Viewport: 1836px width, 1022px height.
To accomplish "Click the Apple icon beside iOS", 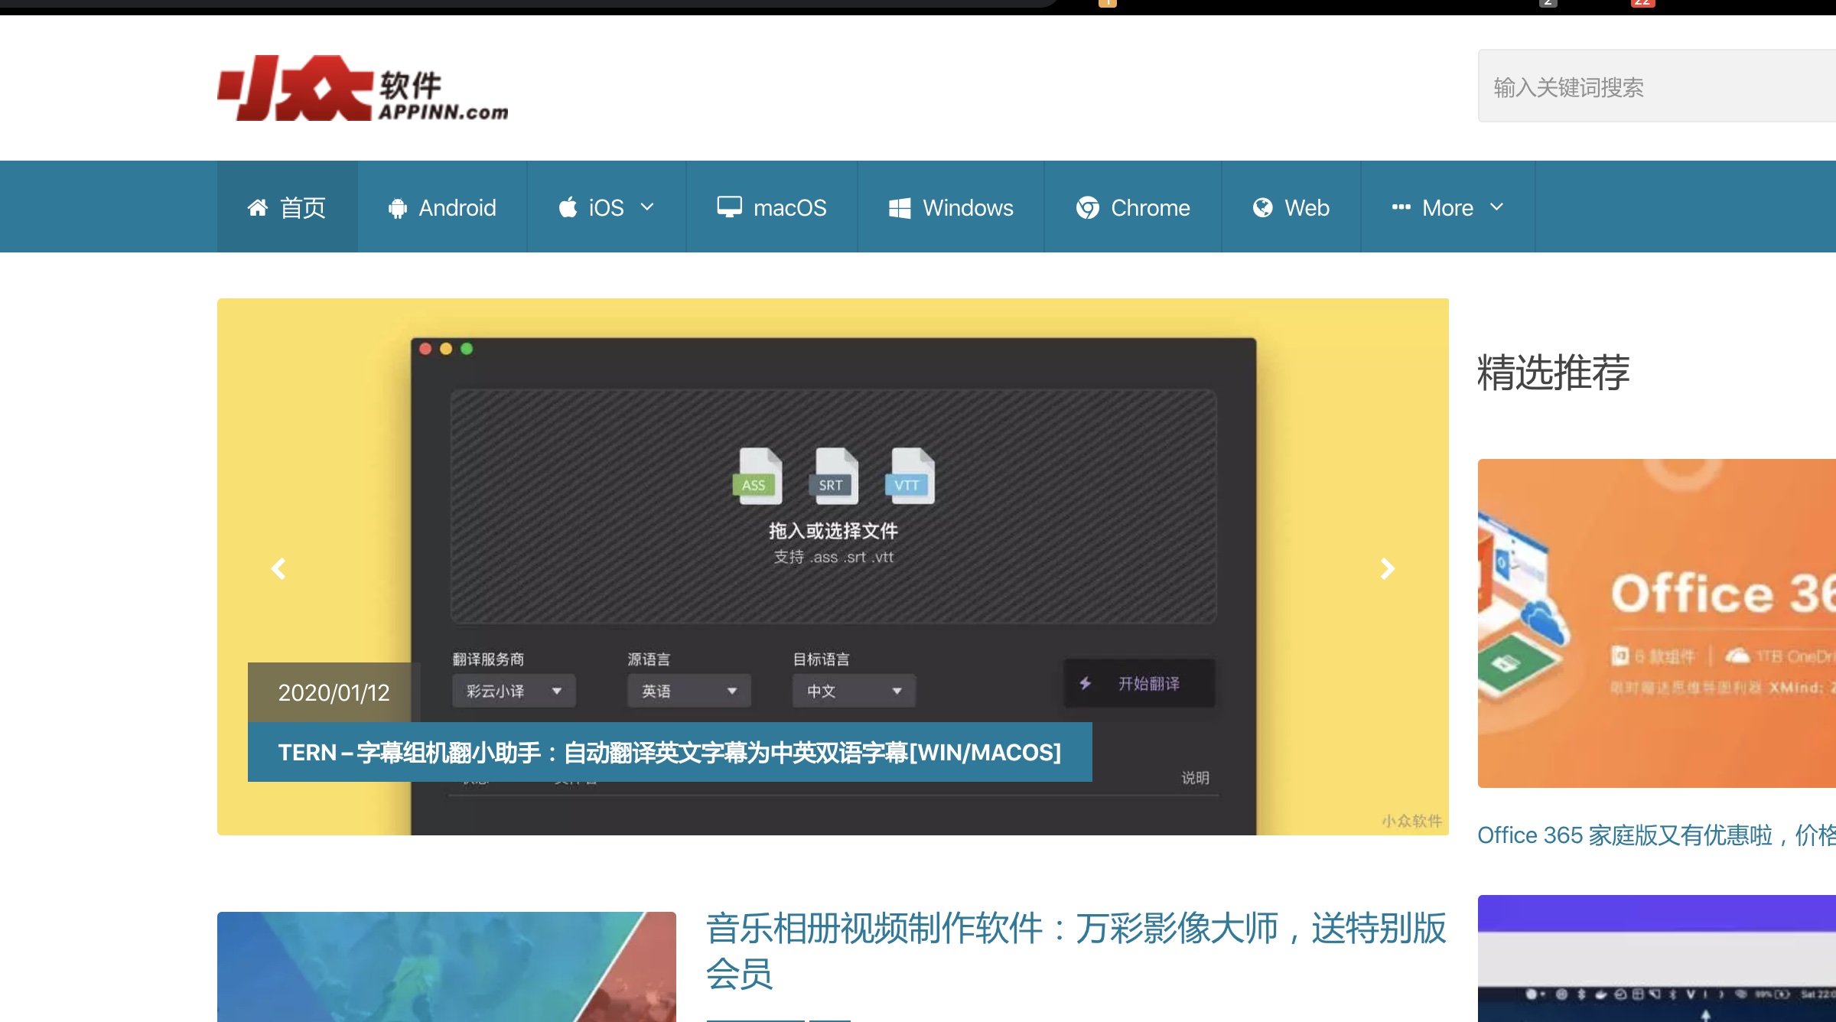I will tap(568, 207).
